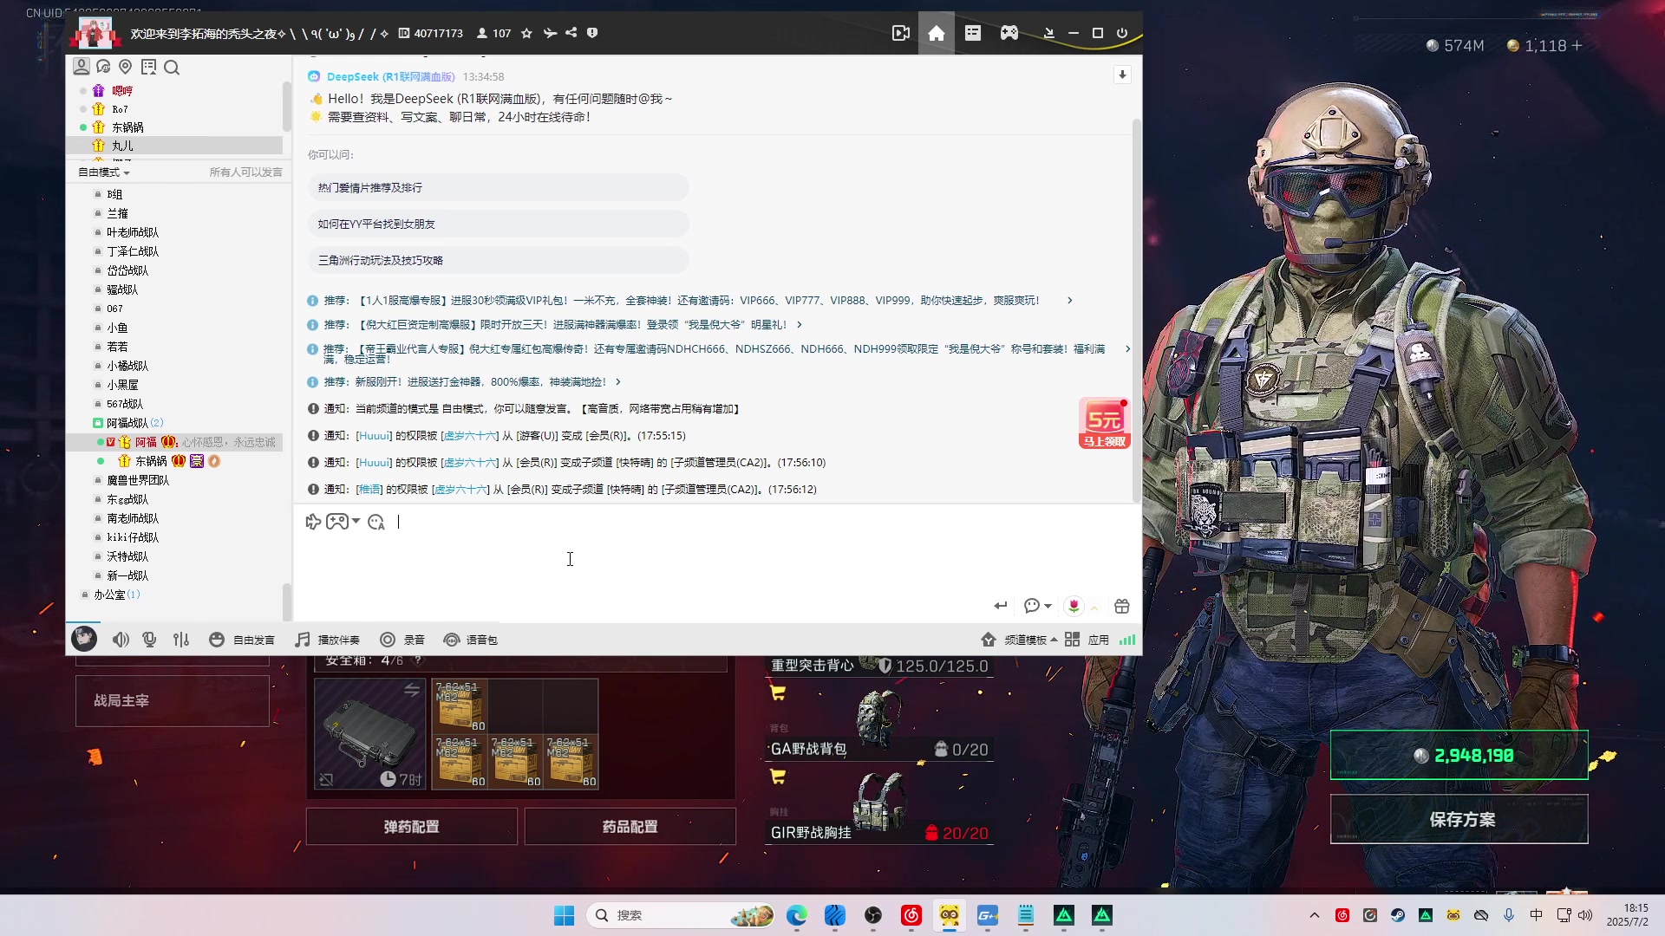Open the AI emoji face icon in chat input
This screenshot has height=936, width=1665.
tap(376, 522)
